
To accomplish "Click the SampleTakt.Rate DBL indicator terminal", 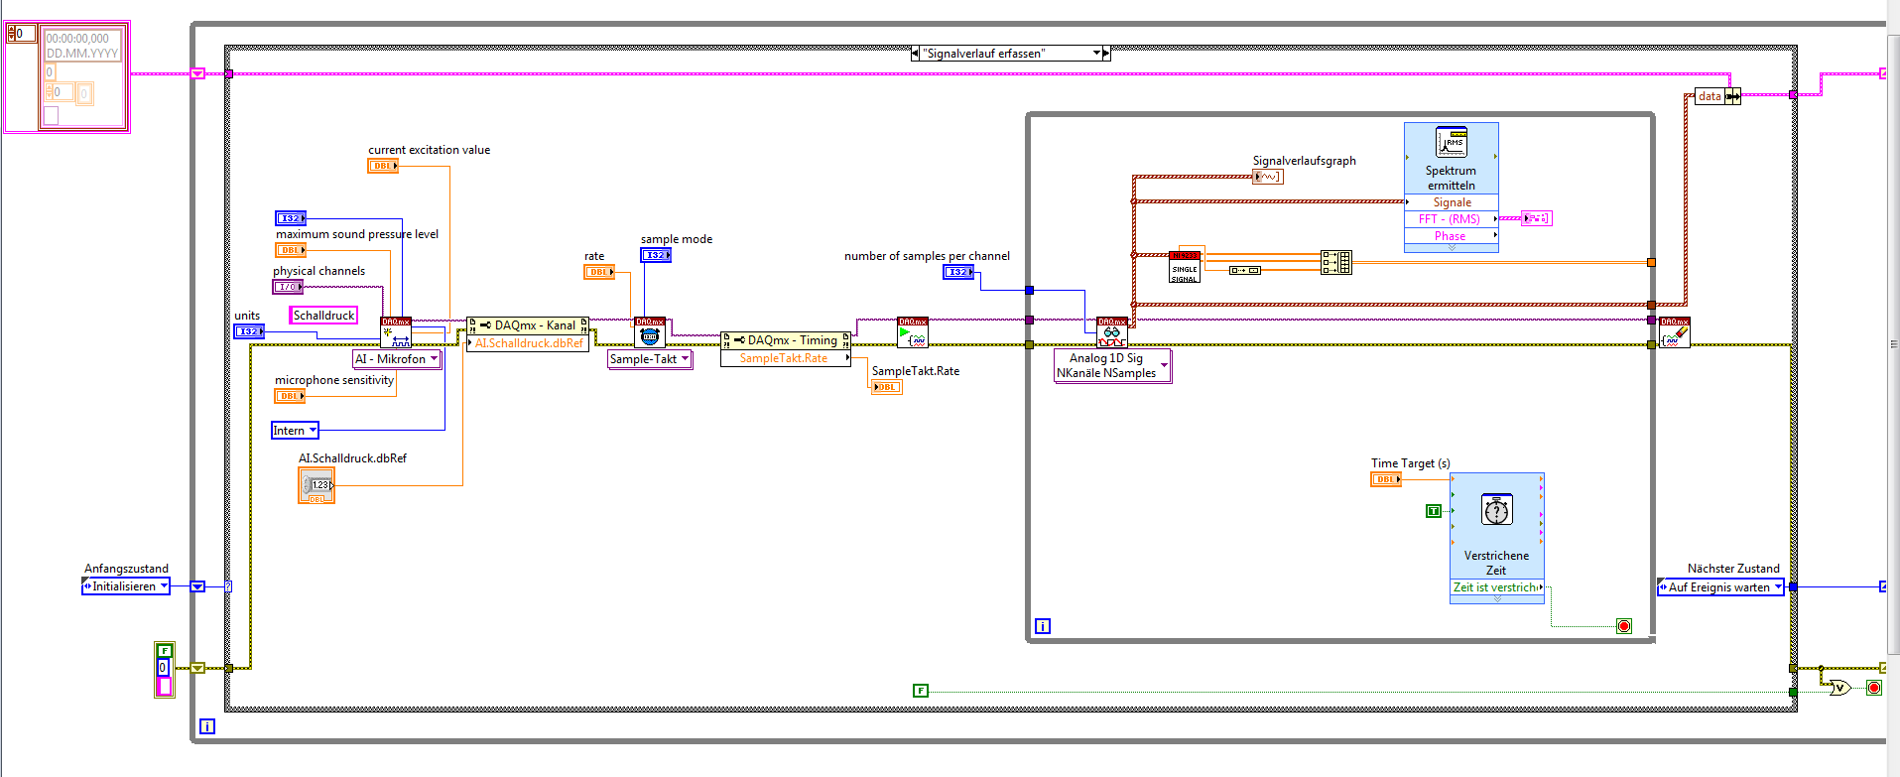I will (x=887, y=387).
